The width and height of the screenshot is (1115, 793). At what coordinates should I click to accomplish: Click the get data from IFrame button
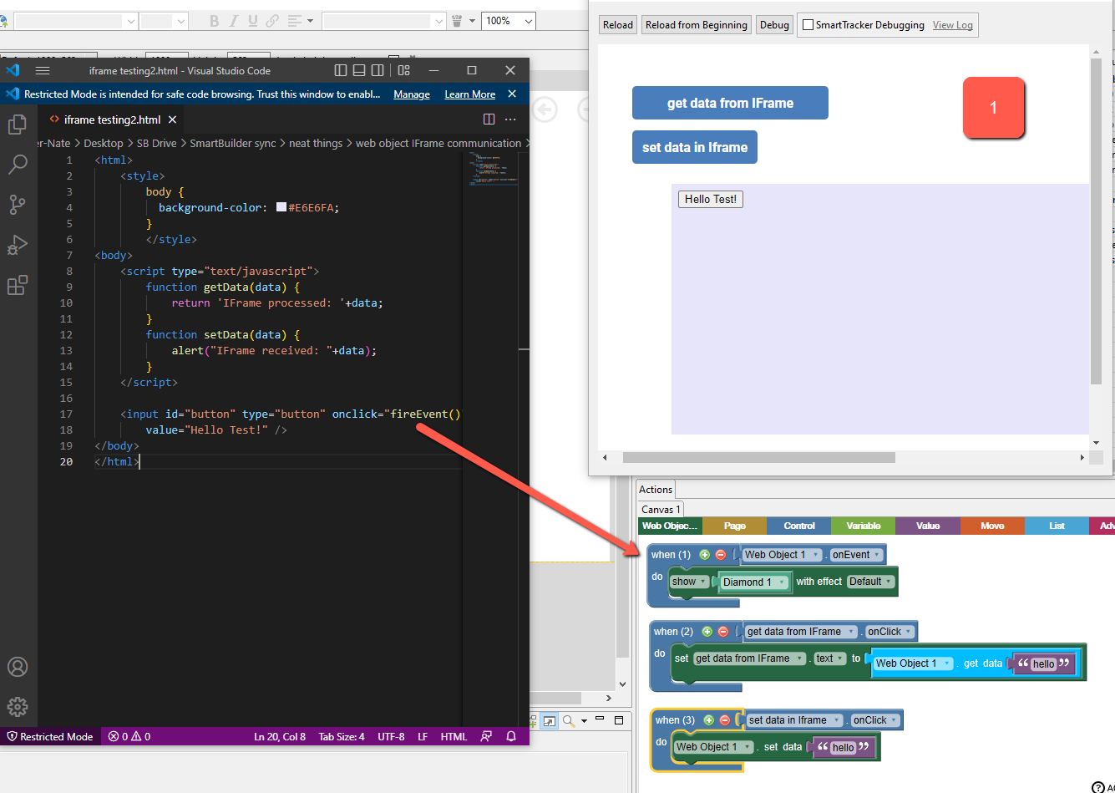tap(730, 103)
